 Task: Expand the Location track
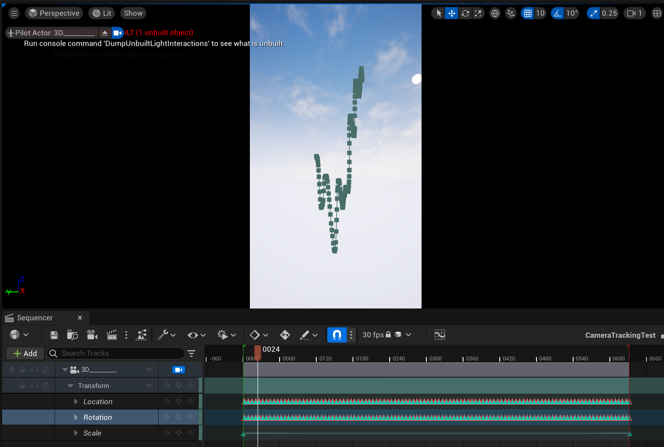(x=76, y=401)
